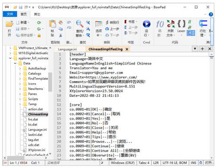Collapse the xyplorer_full_noinsta folder node
Image resolution: width=216 pixels, height=168 pixels.
[10, 58]
